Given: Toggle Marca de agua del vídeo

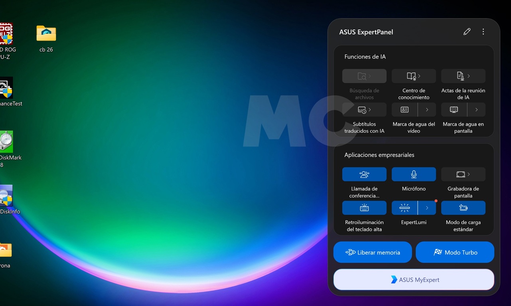Looking at the screenshot, I should point(404,110).
